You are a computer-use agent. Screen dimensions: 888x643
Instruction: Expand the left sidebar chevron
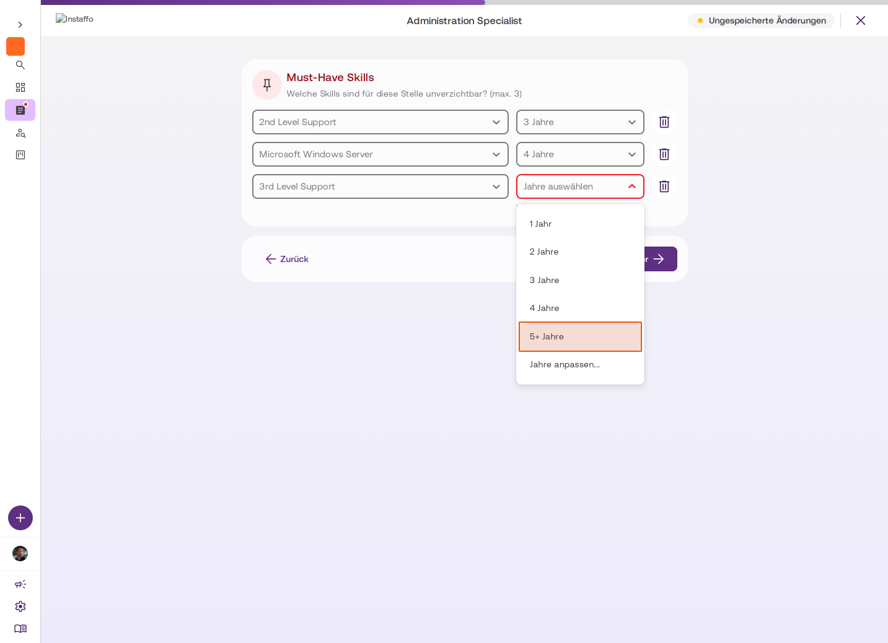pos(20,25)
